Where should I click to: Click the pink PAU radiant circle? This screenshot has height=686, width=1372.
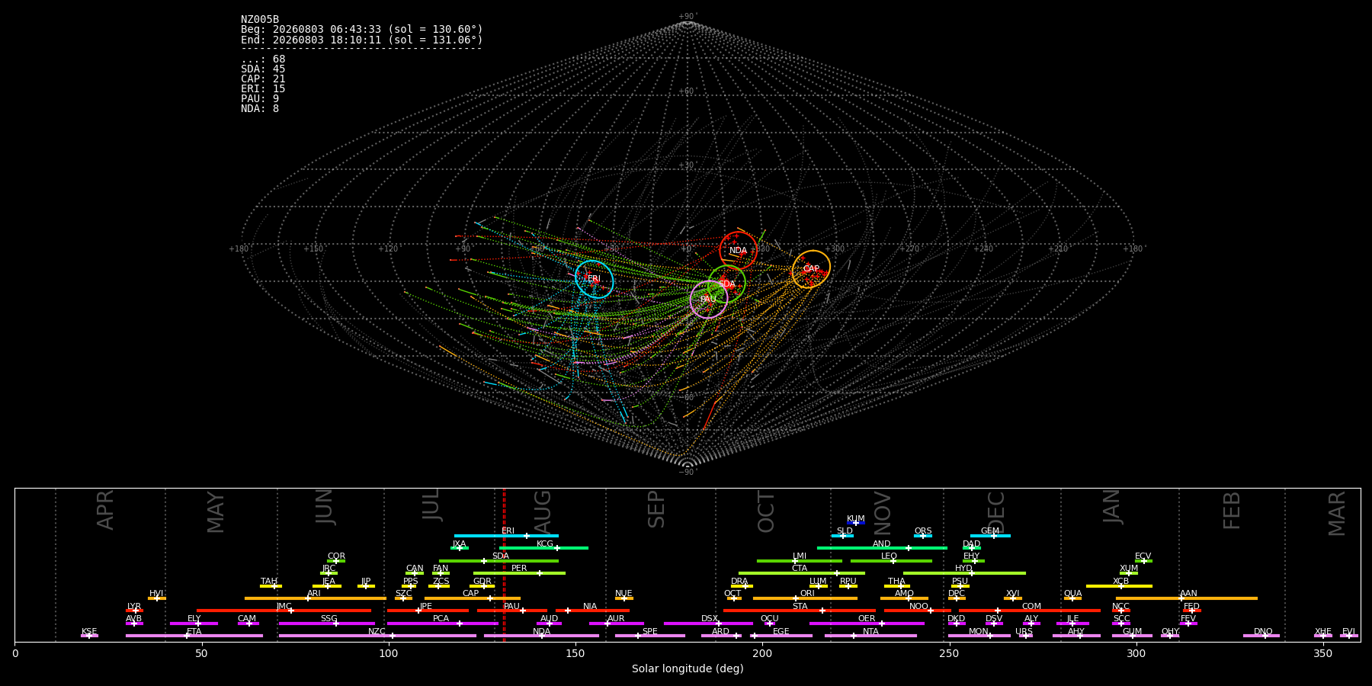[x=709, y=300]
